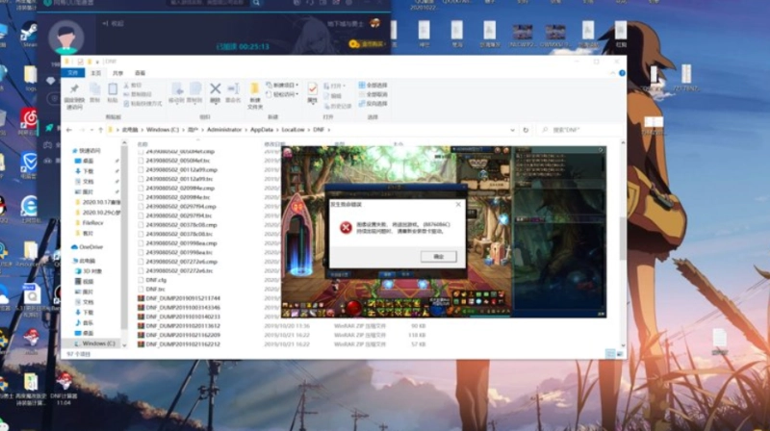Click the Paste clipboard icon in the ribbon

coord(113,89)
